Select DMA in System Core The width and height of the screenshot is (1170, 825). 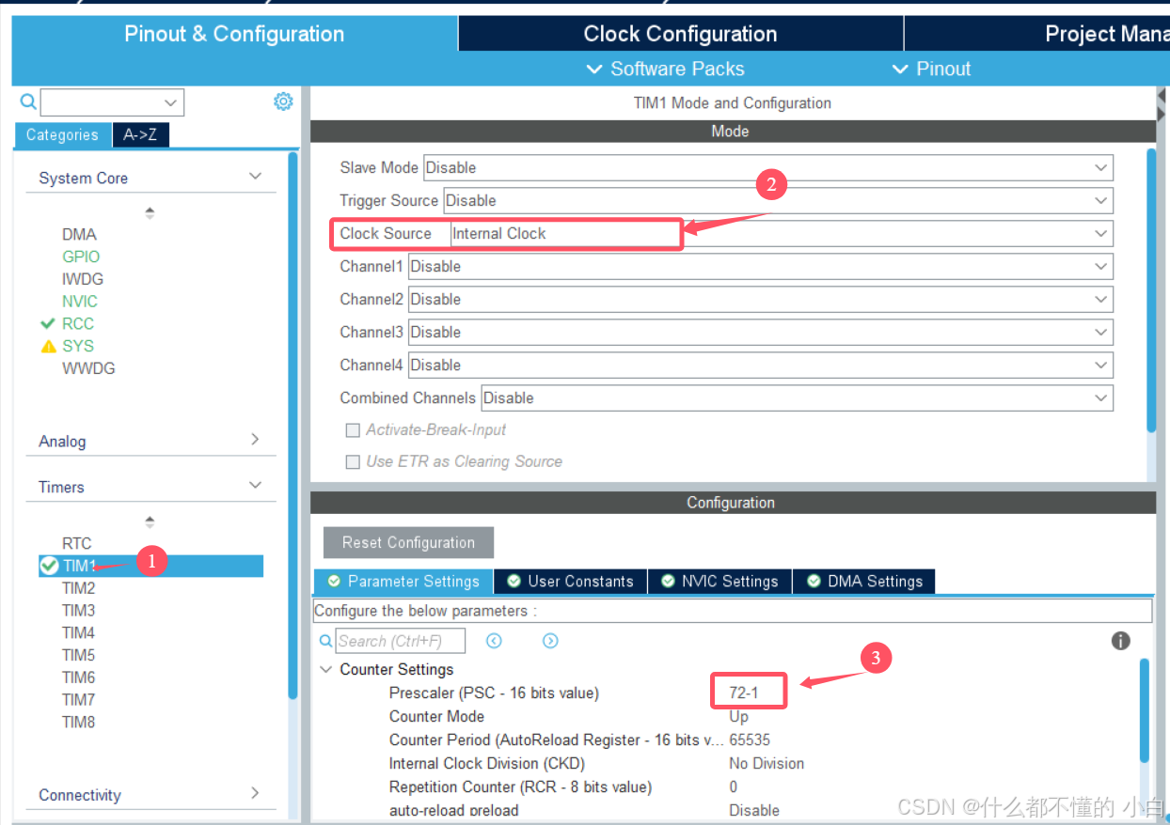pos(79,234)
